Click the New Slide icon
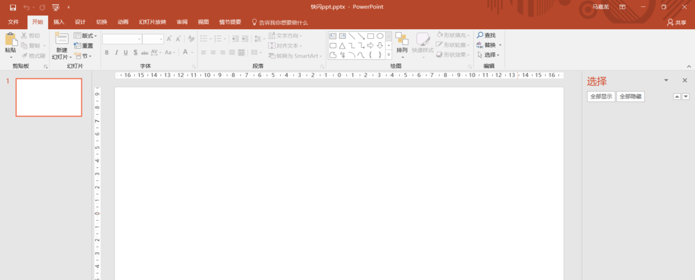 pos(62,38)
